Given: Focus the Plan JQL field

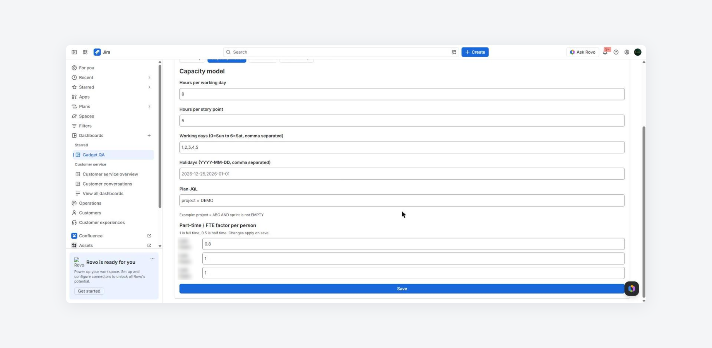Looking at the screenshot, I should tap(402, 201).
